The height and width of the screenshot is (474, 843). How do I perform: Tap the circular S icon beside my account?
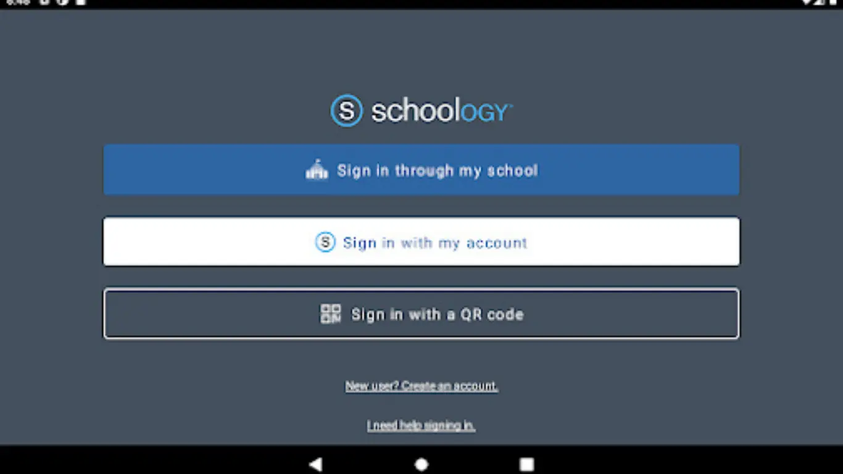[x=325, y=242]
